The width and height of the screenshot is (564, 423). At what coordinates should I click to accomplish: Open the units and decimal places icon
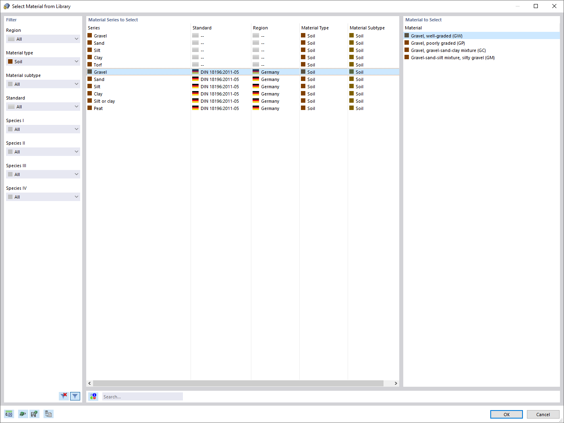point(9,414)
